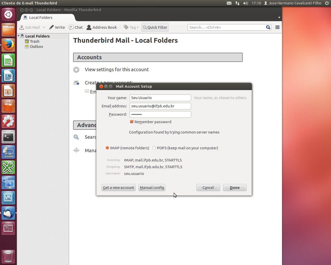Image resolution: width=331 pixels, height=265 pixels.
Task: Launch Firefox web browser from dock
Action: pyautogui.click(x=8, y=45)
